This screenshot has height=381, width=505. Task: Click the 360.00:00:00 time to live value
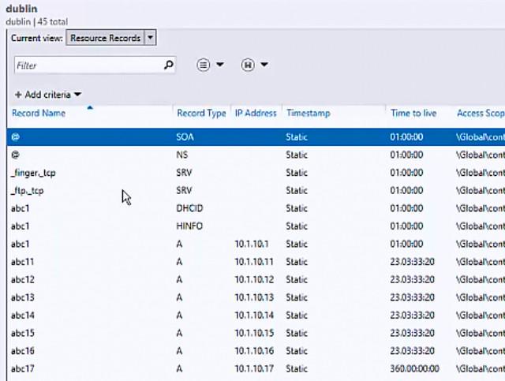coord(414,368)
